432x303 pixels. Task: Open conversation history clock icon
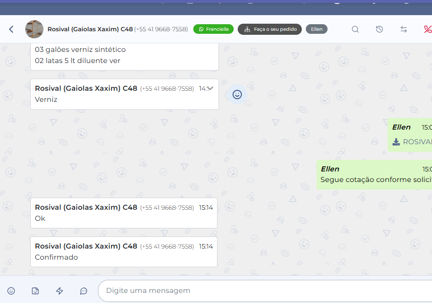[380, 29]
